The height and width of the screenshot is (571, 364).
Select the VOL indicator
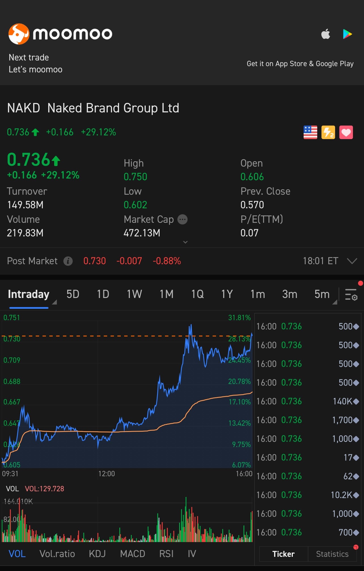point(17,554)
